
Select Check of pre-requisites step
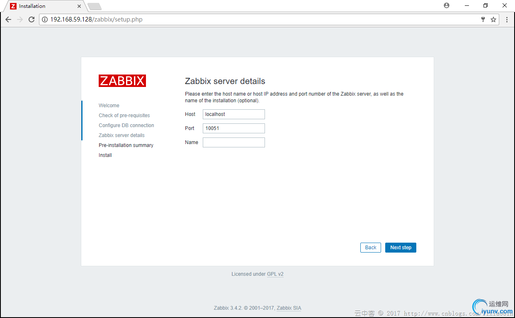click(124, 116)
